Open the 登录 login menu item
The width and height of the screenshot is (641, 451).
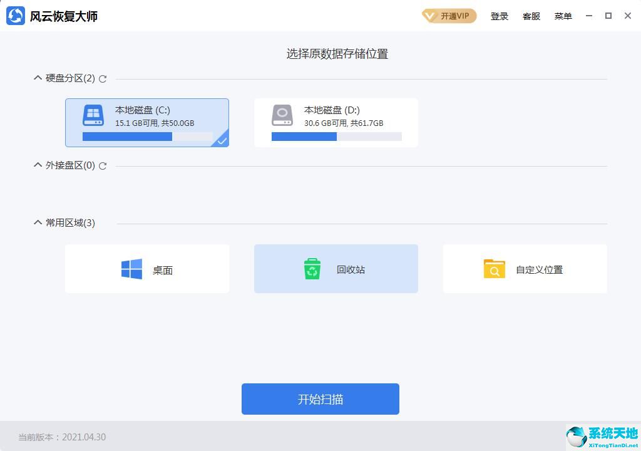pyautogui.click(x=499, y=16)
